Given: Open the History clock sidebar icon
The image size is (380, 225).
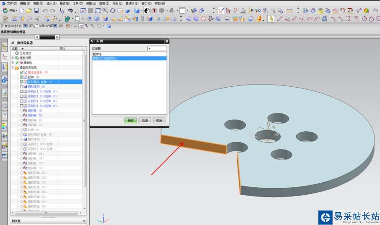Looking at the screenshot, I should (5, 106).
